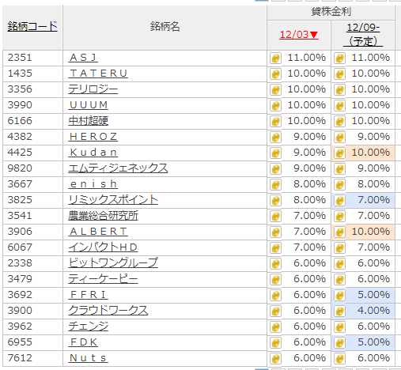Open the Kudan stock link
The width and height of the screenshot is (401, 370).
(93, 153)
